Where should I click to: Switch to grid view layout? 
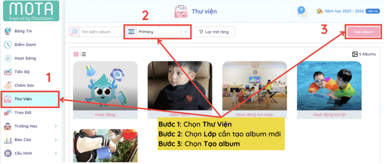76,54
